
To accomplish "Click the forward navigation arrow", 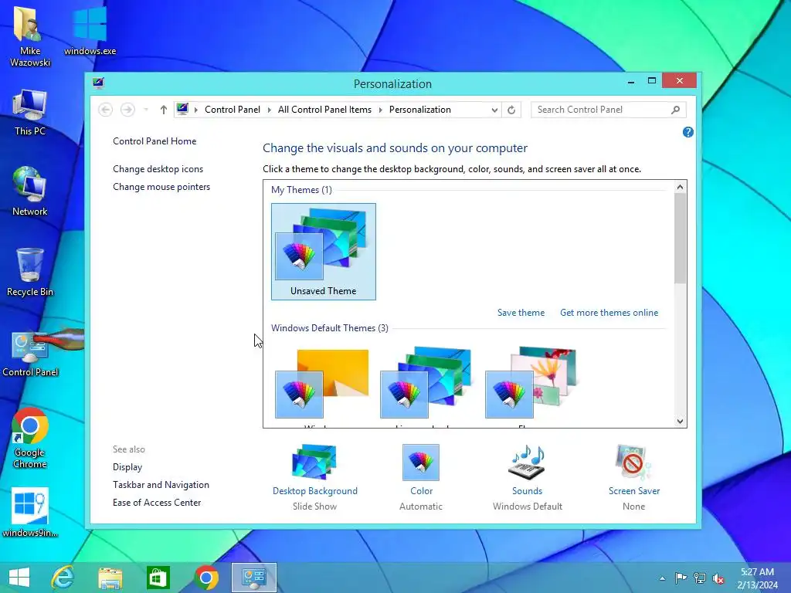I will click(127, 110).
